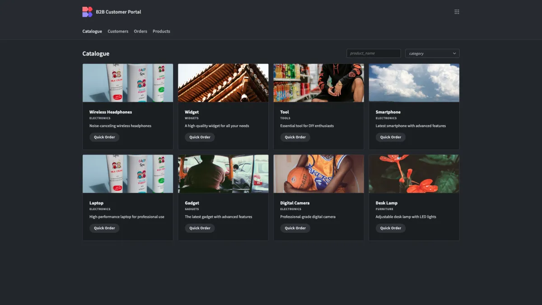The width and height of the screenshot is (542, 305).
Task: Click the Catalogue page heading
Action: [96, 53]
